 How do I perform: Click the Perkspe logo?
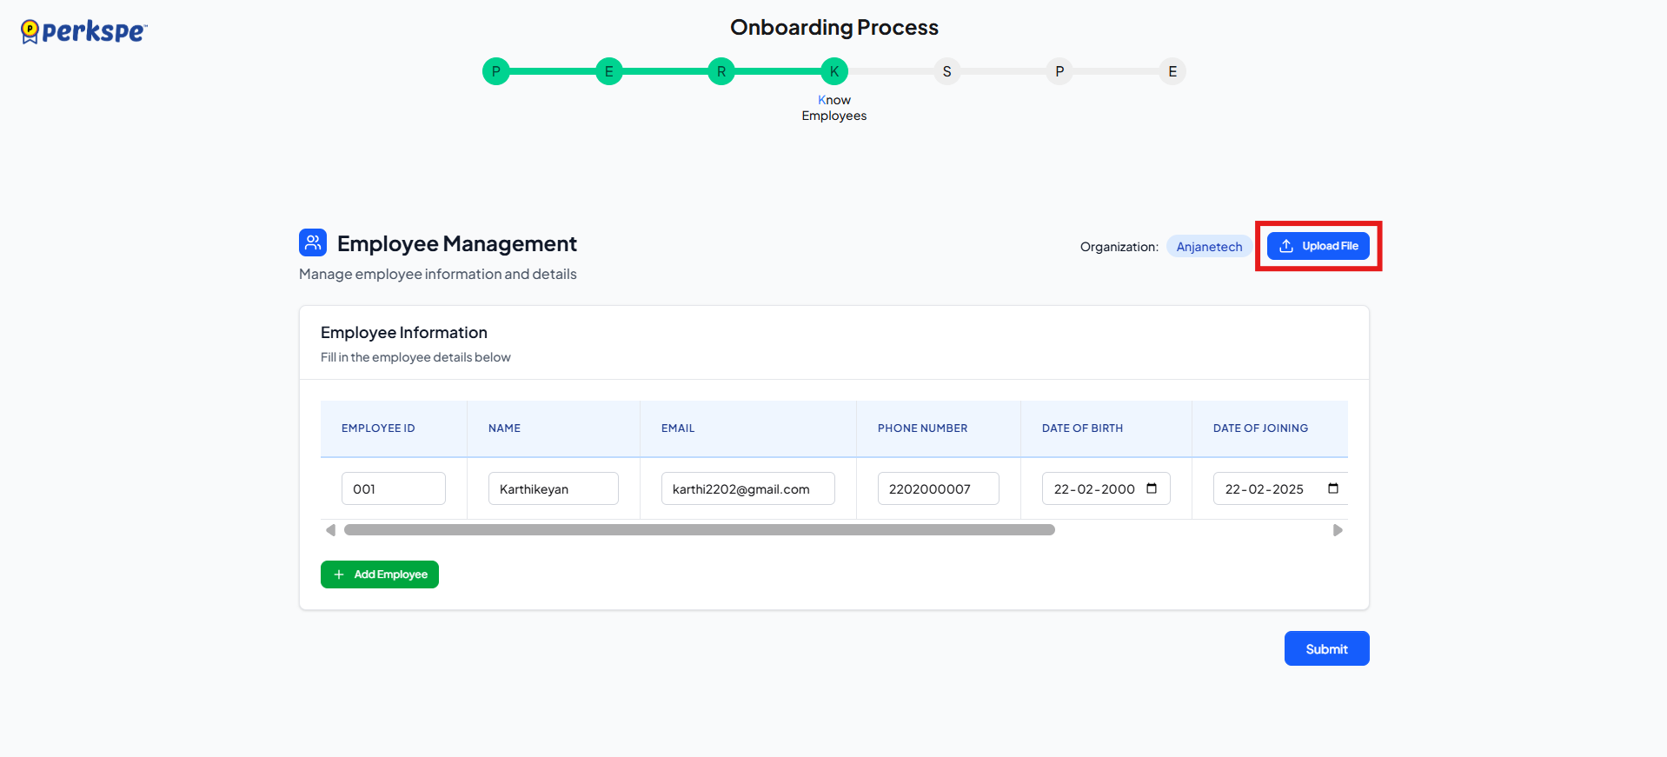click(x=83, y=32)
